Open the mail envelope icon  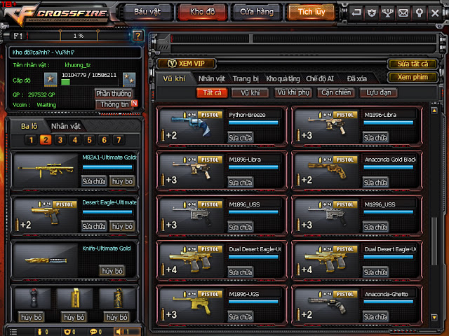tap(403, 13)
